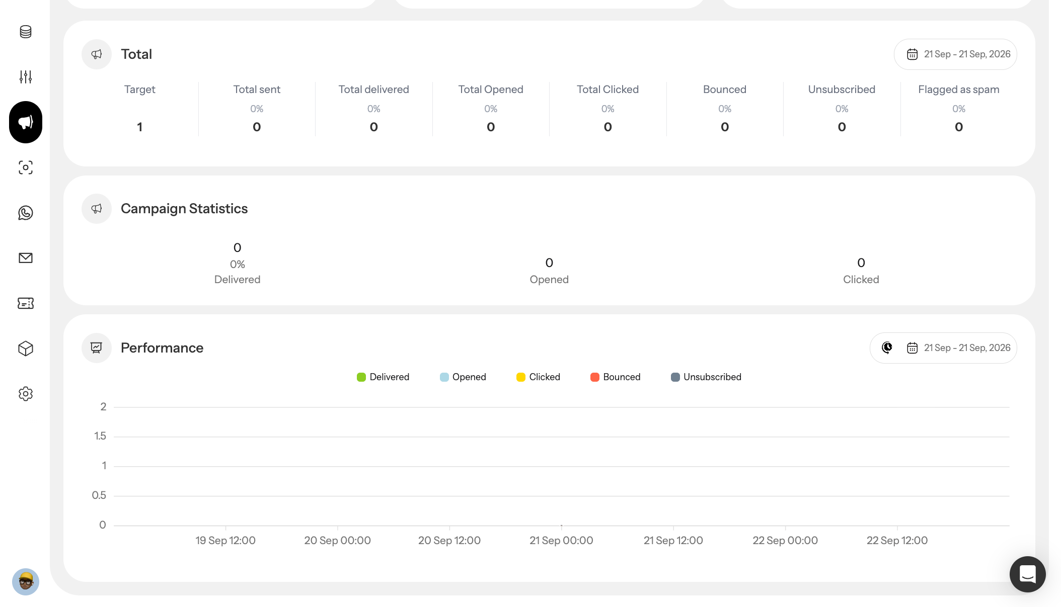Open the scan focus sidebar icon
Viewport: 1061px width, 607px height.
pos(26,167)
